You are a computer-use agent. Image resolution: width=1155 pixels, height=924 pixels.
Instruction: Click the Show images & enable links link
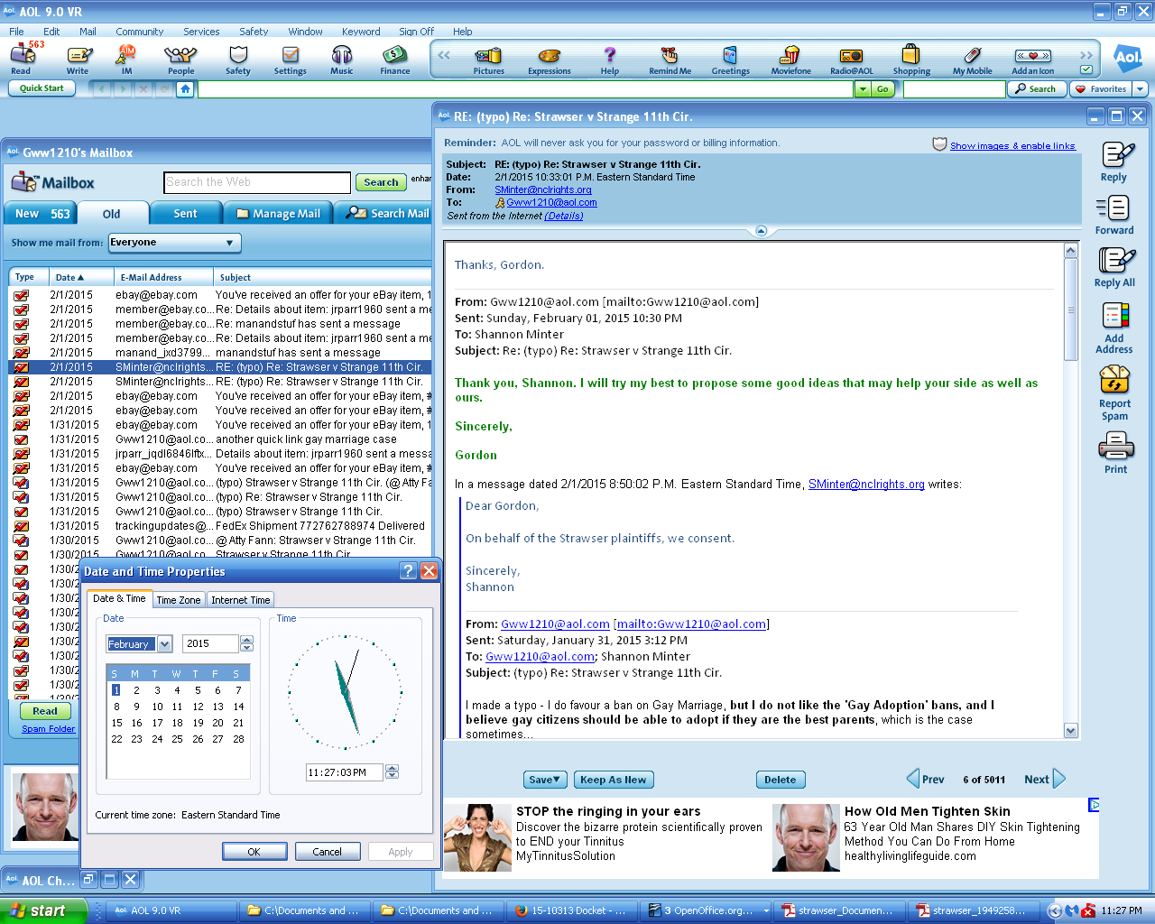(x=1012, y=145)
